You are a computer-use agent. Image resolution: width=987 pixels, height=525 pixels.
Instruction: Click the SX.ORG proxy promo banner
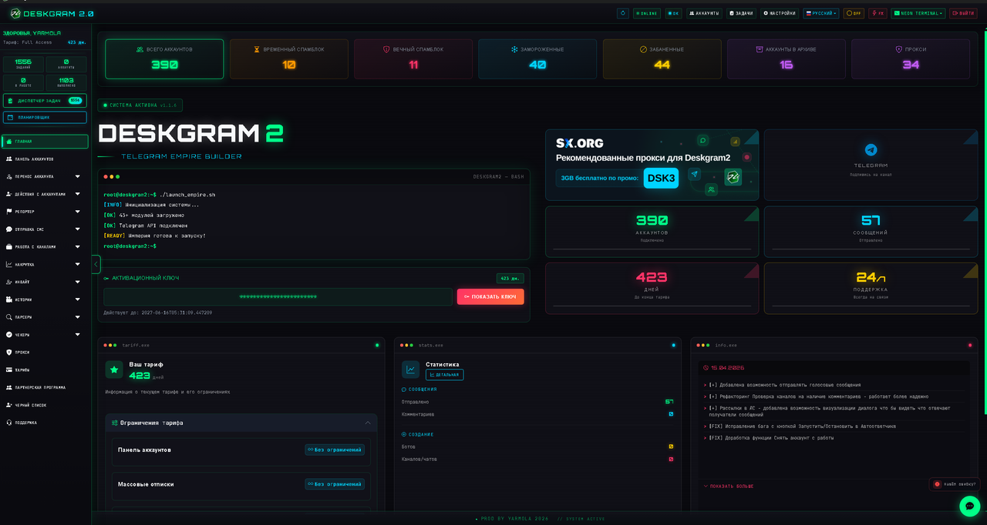652,165
